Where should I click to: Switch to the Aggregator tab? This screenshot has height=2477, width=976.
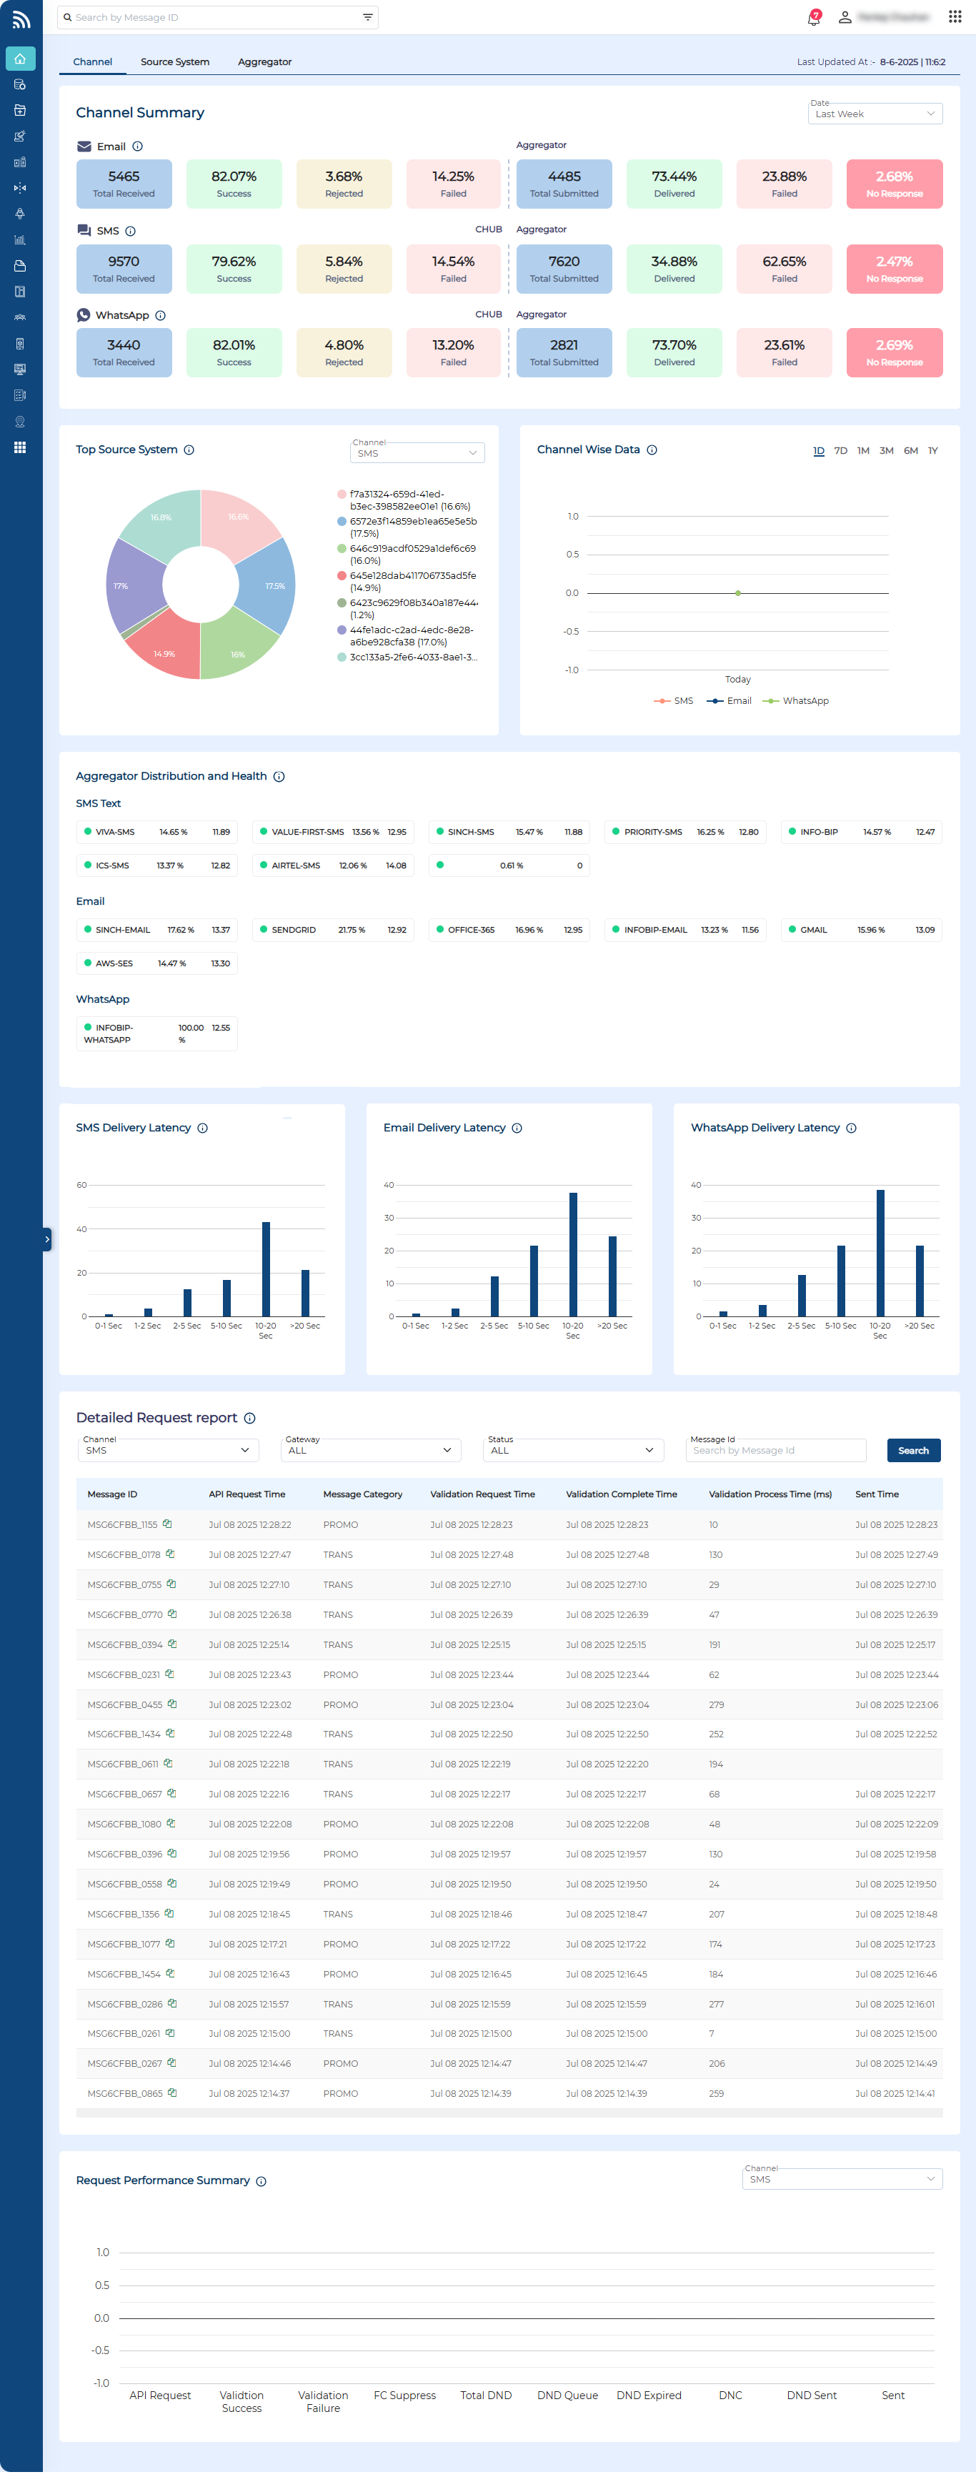click(264, 61)
